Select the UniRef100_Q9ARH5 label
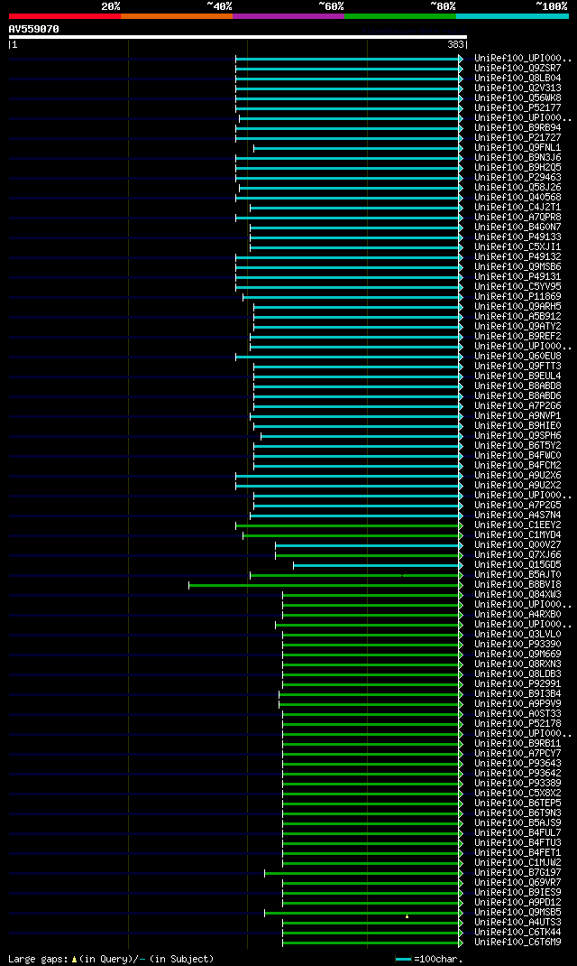Viewport: 577px width, 966px height. pyautogui.click(x=517, y=307)
